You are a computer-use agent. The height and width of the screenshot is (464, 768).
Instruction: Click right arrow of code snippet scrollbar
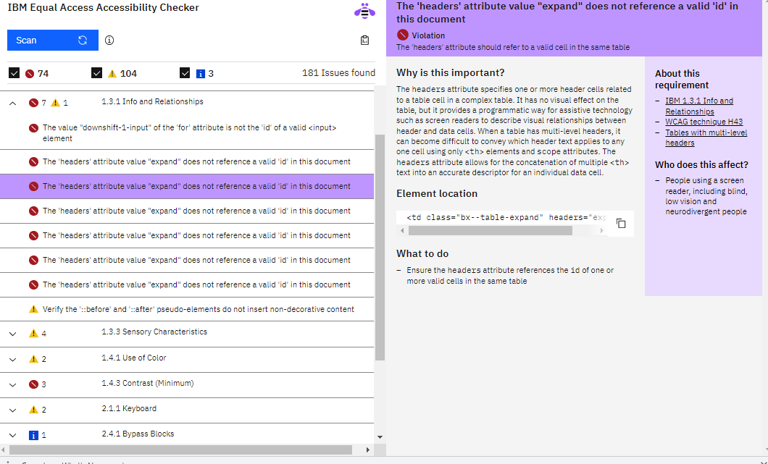pos(602,230)
